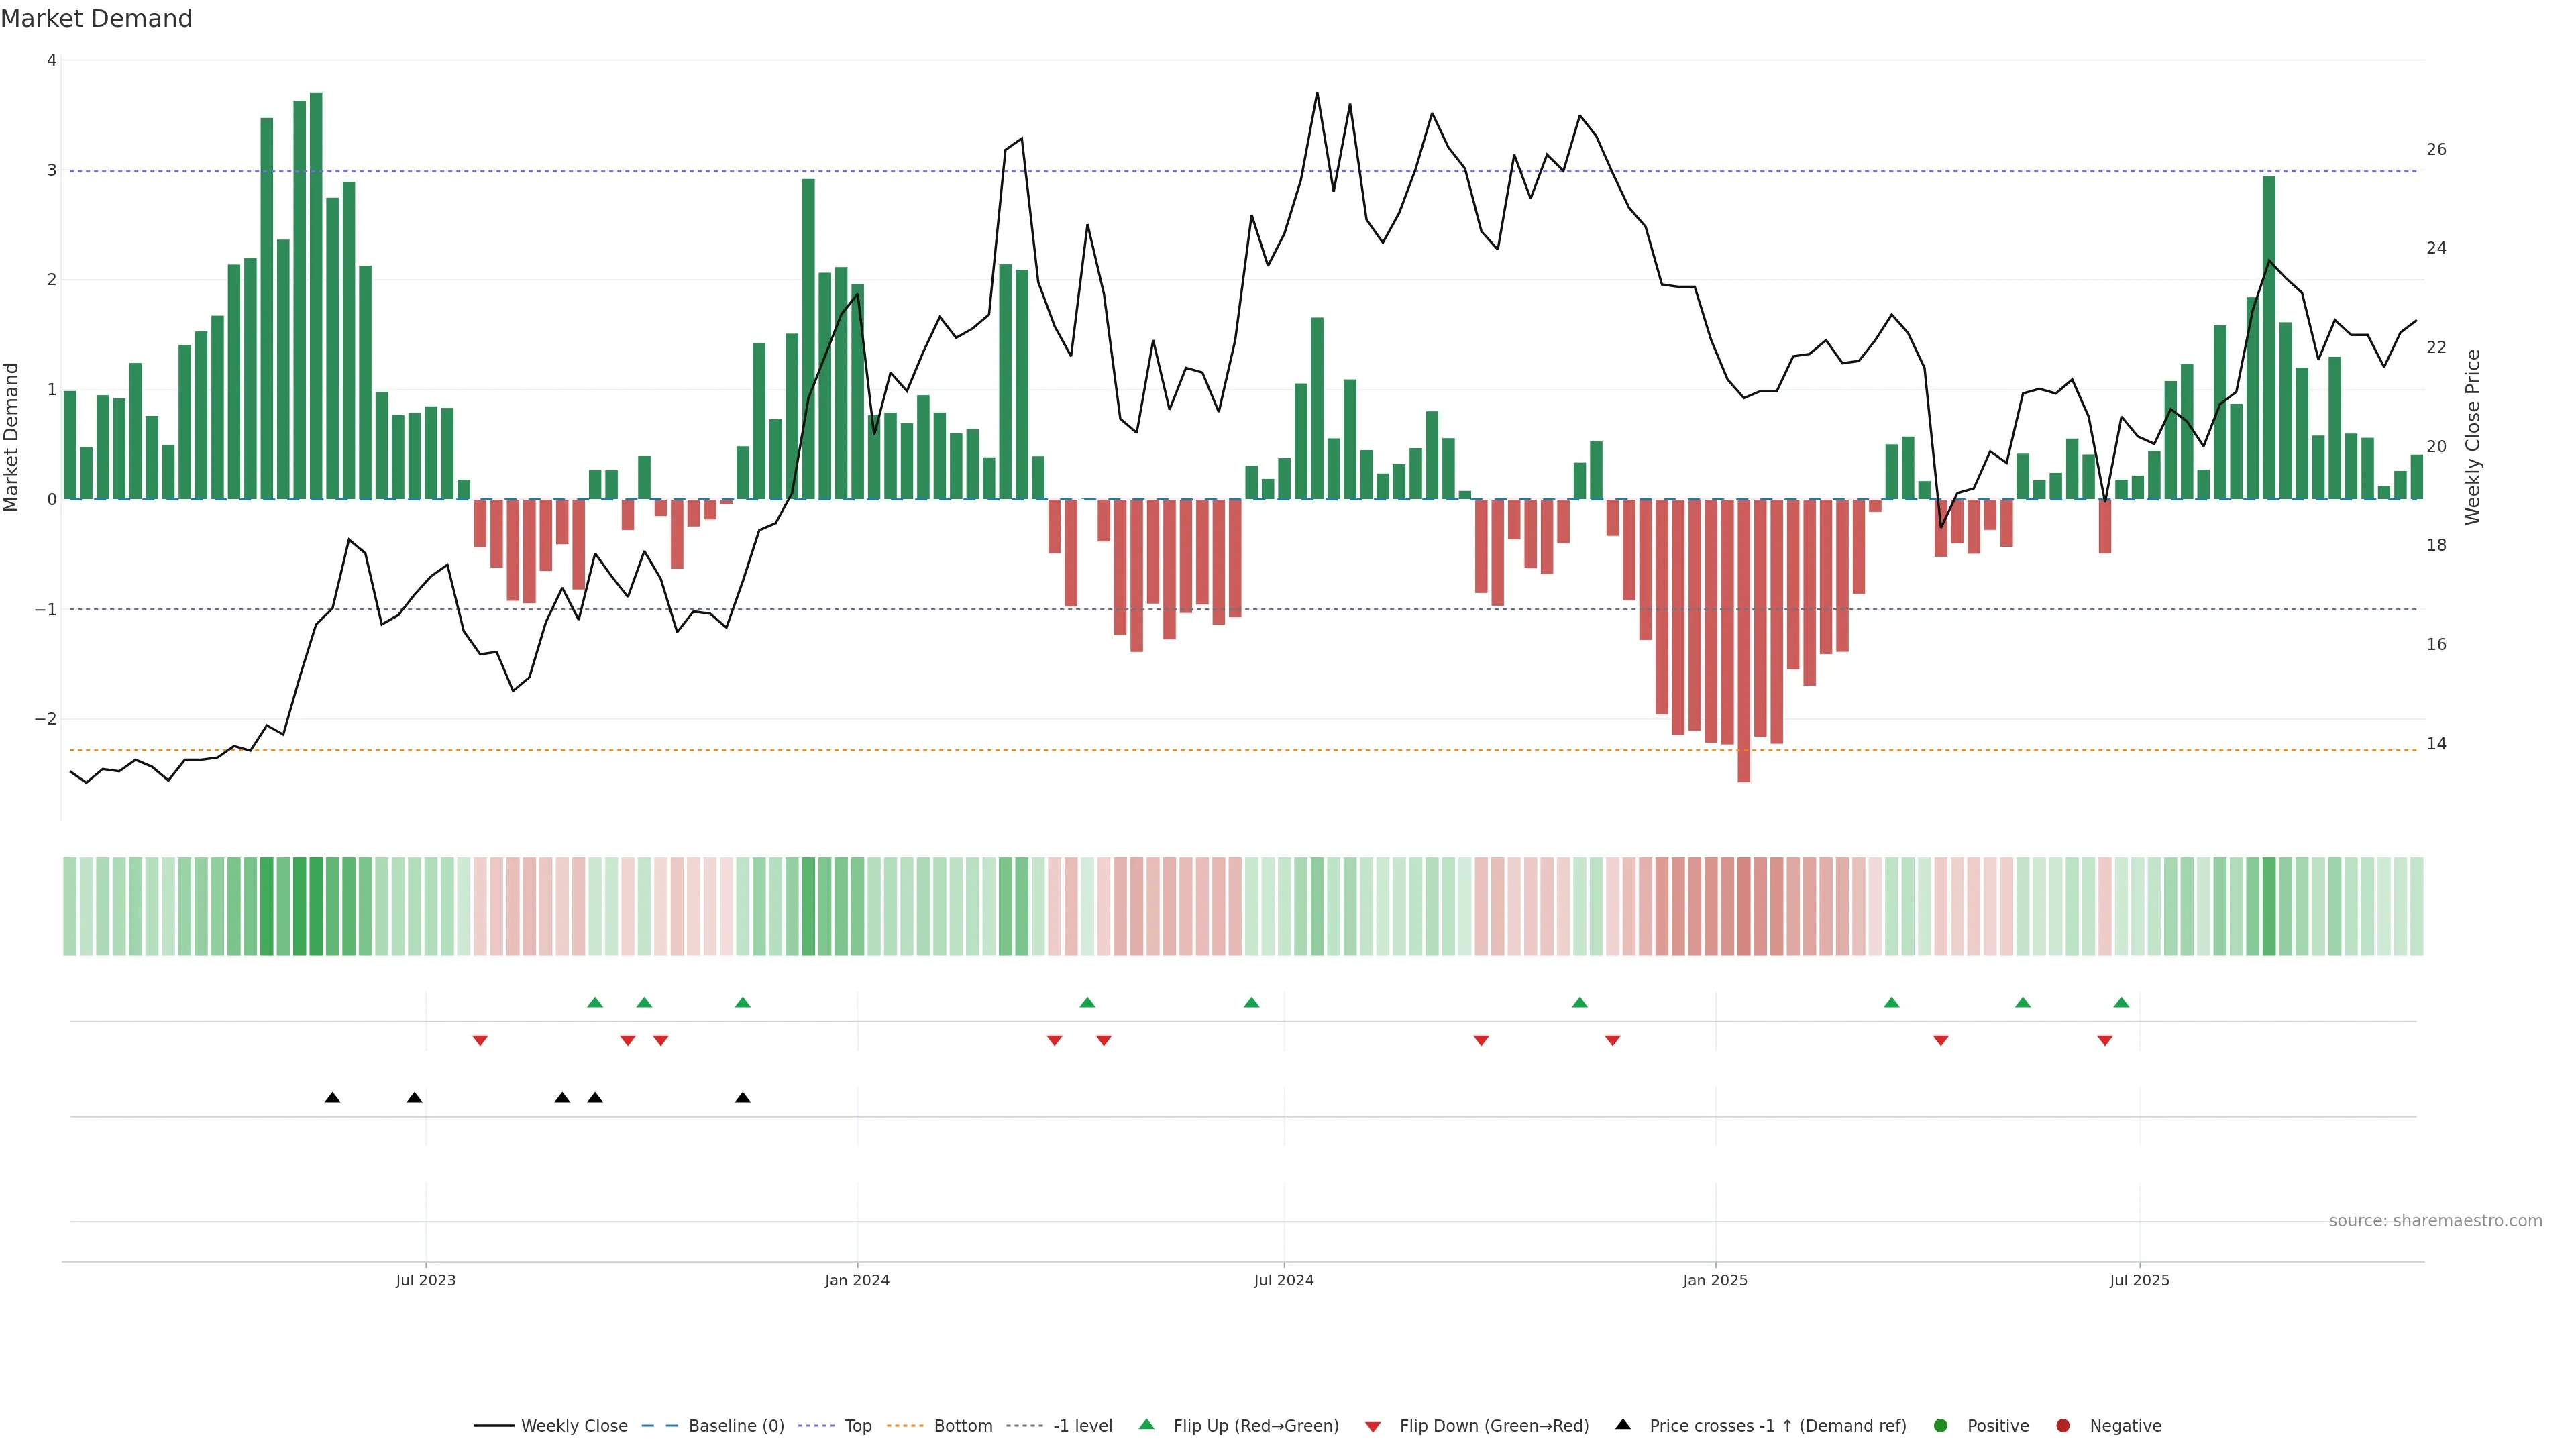Click black Price crosses -1 triangle in legend
This screenshot has width=2576, height=1449.
(x=1623, y=1424)
